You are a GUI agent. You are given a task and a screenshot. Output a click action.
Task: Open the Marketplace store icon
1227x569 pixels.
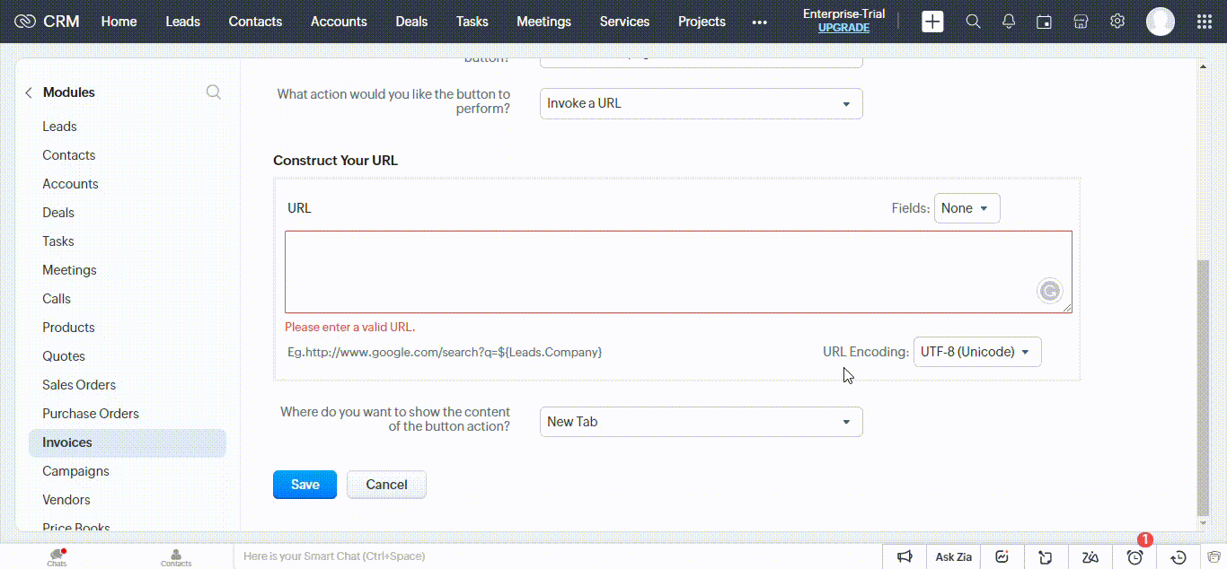1081,22
